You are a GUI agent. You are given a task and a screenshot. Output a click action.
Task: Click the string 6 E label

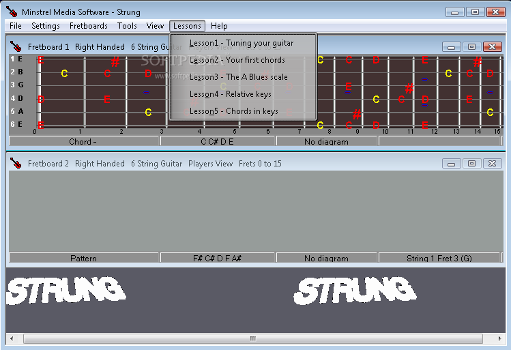[20, 124]
